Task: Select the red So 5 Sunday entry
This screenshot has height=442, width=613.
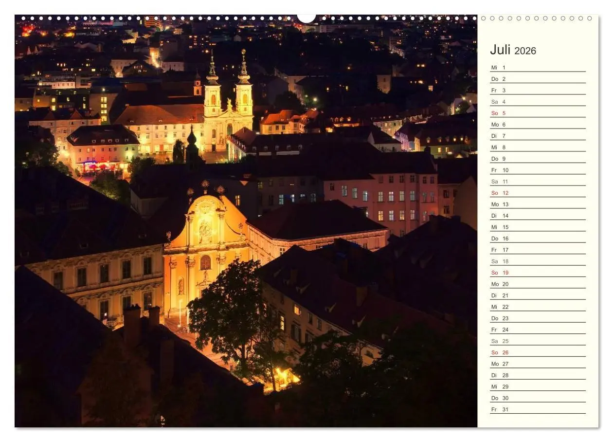Action: [499, 112]
